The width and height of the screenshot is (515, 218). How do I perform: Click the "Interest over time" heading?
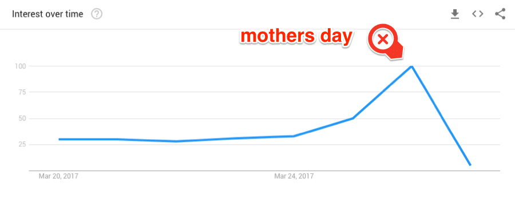(47, 14)
